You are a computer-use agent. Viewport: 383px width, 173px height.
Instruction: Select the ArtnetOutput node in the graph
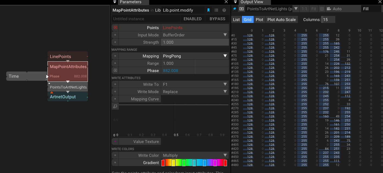[x=63, y=97]
